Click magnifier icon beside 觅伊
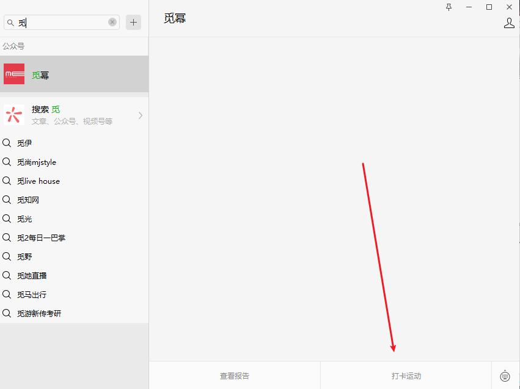520x389 pixels. [7, 143]
